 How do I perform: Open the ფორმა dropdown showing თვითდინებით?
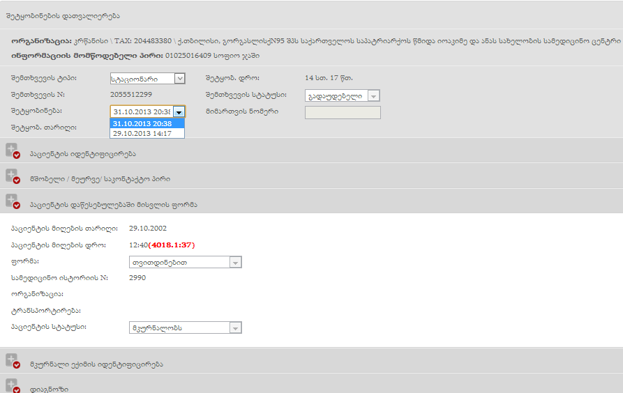pyautogui.click(x=185, y=263)
